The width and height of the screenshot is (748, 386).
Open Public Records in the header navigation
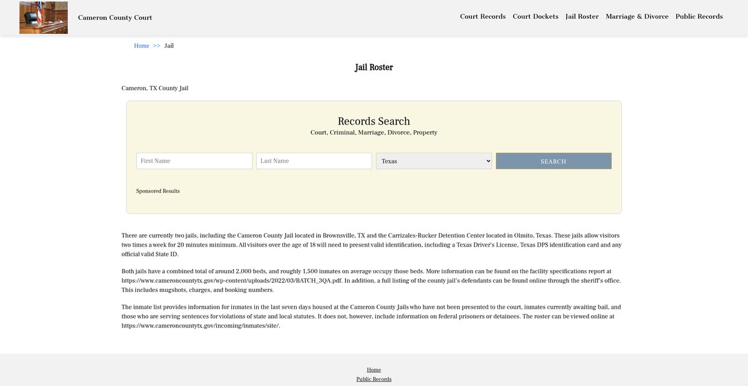pos(699,17)
